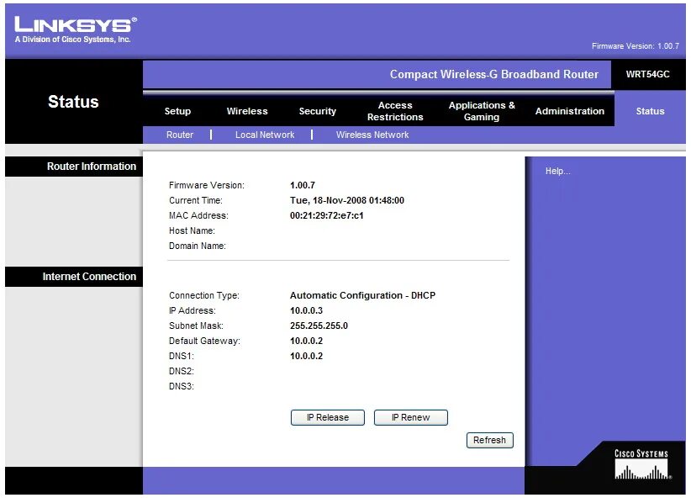View Wireless Network status sub-tab
The height and width of the screenshot is (503, 691).
click(372, 135)
